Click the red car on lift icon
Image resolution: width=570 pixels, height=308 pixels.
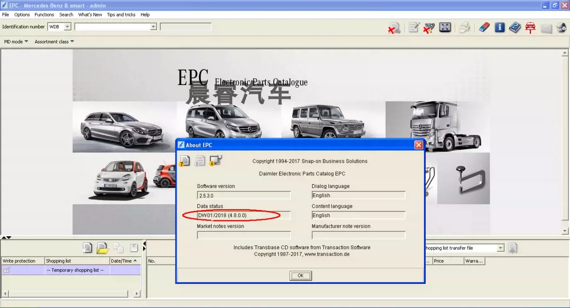coord(530,28)
